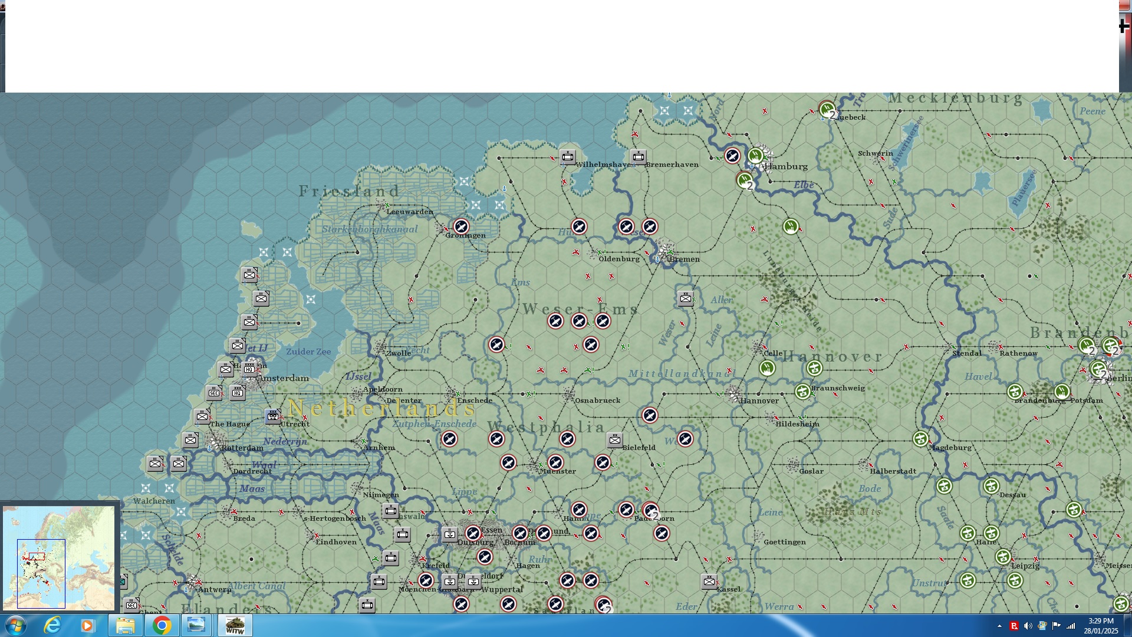
Task: Select the unit counter at Utrecht
Action: [273, 416]
